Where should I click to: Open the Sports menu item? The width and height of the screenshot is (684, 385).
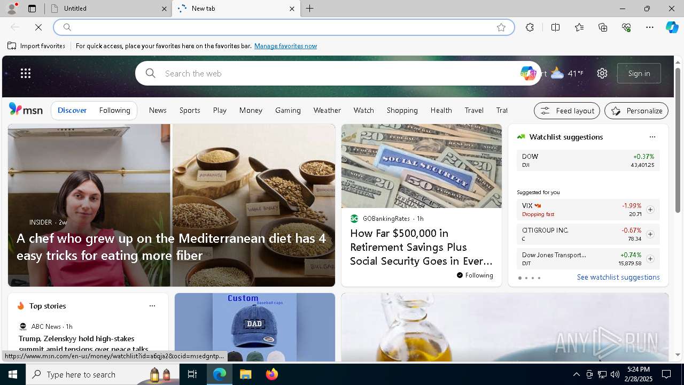click(x=190, y=110)
